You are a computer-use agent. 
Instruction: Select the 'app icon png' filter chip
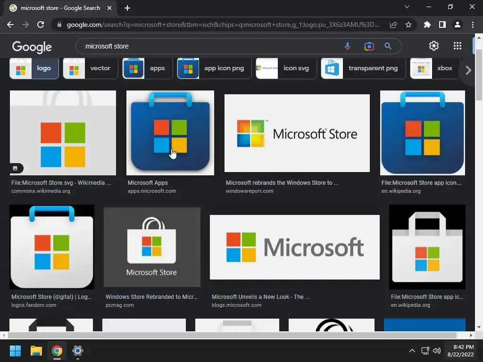click(215, 68)
